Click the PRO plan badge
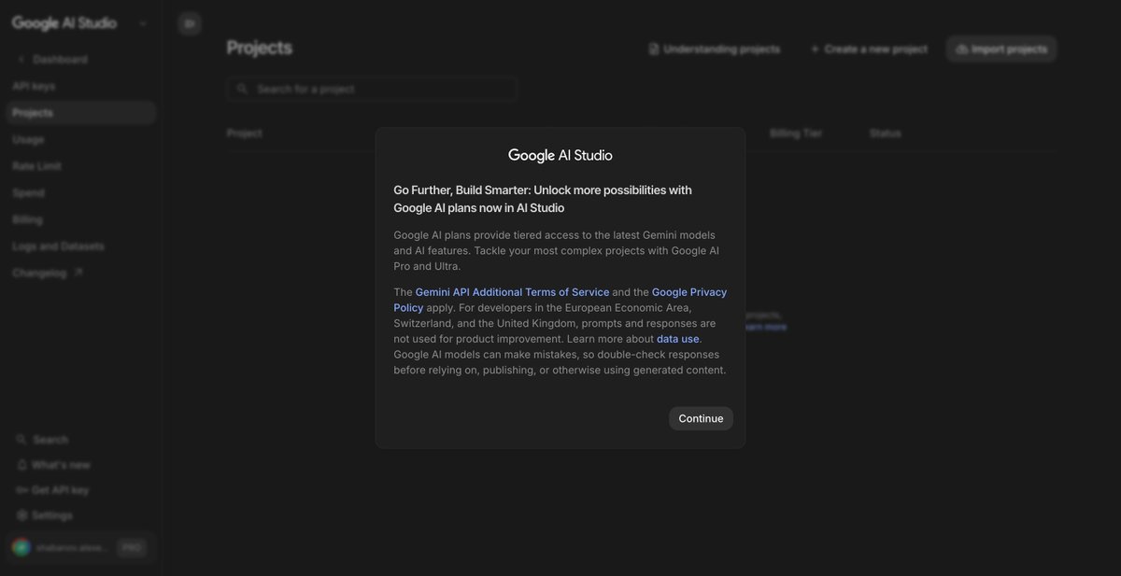The width and height of the screenshot is (1121, 576). [x=132, y=548]
